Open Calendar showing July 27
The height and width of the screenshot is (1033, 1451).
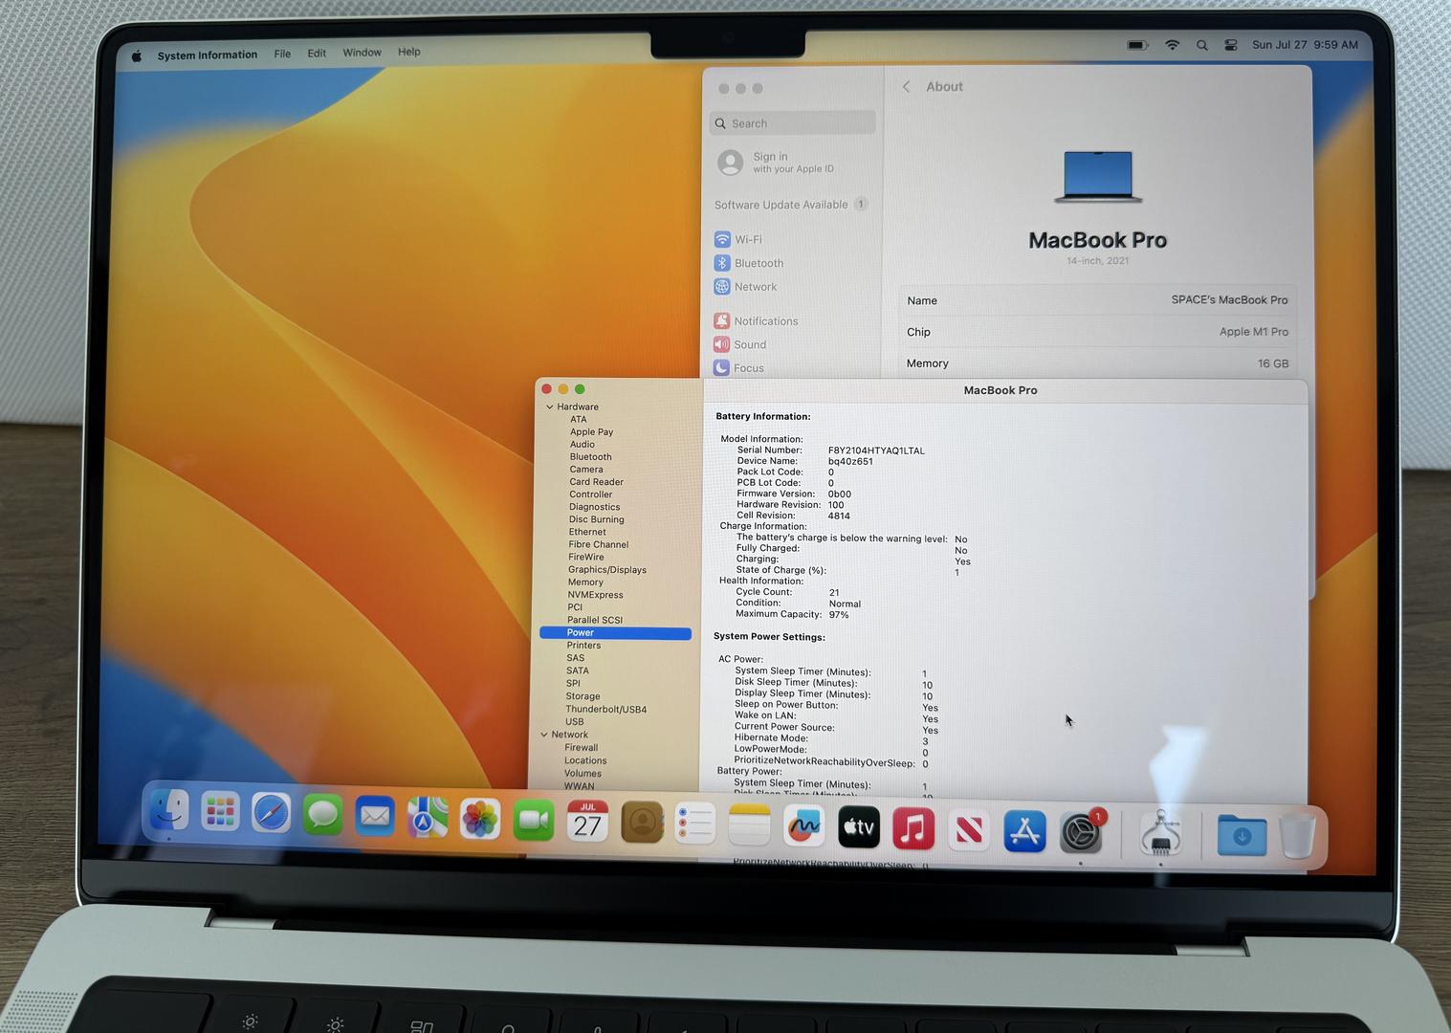coord(587,821)
